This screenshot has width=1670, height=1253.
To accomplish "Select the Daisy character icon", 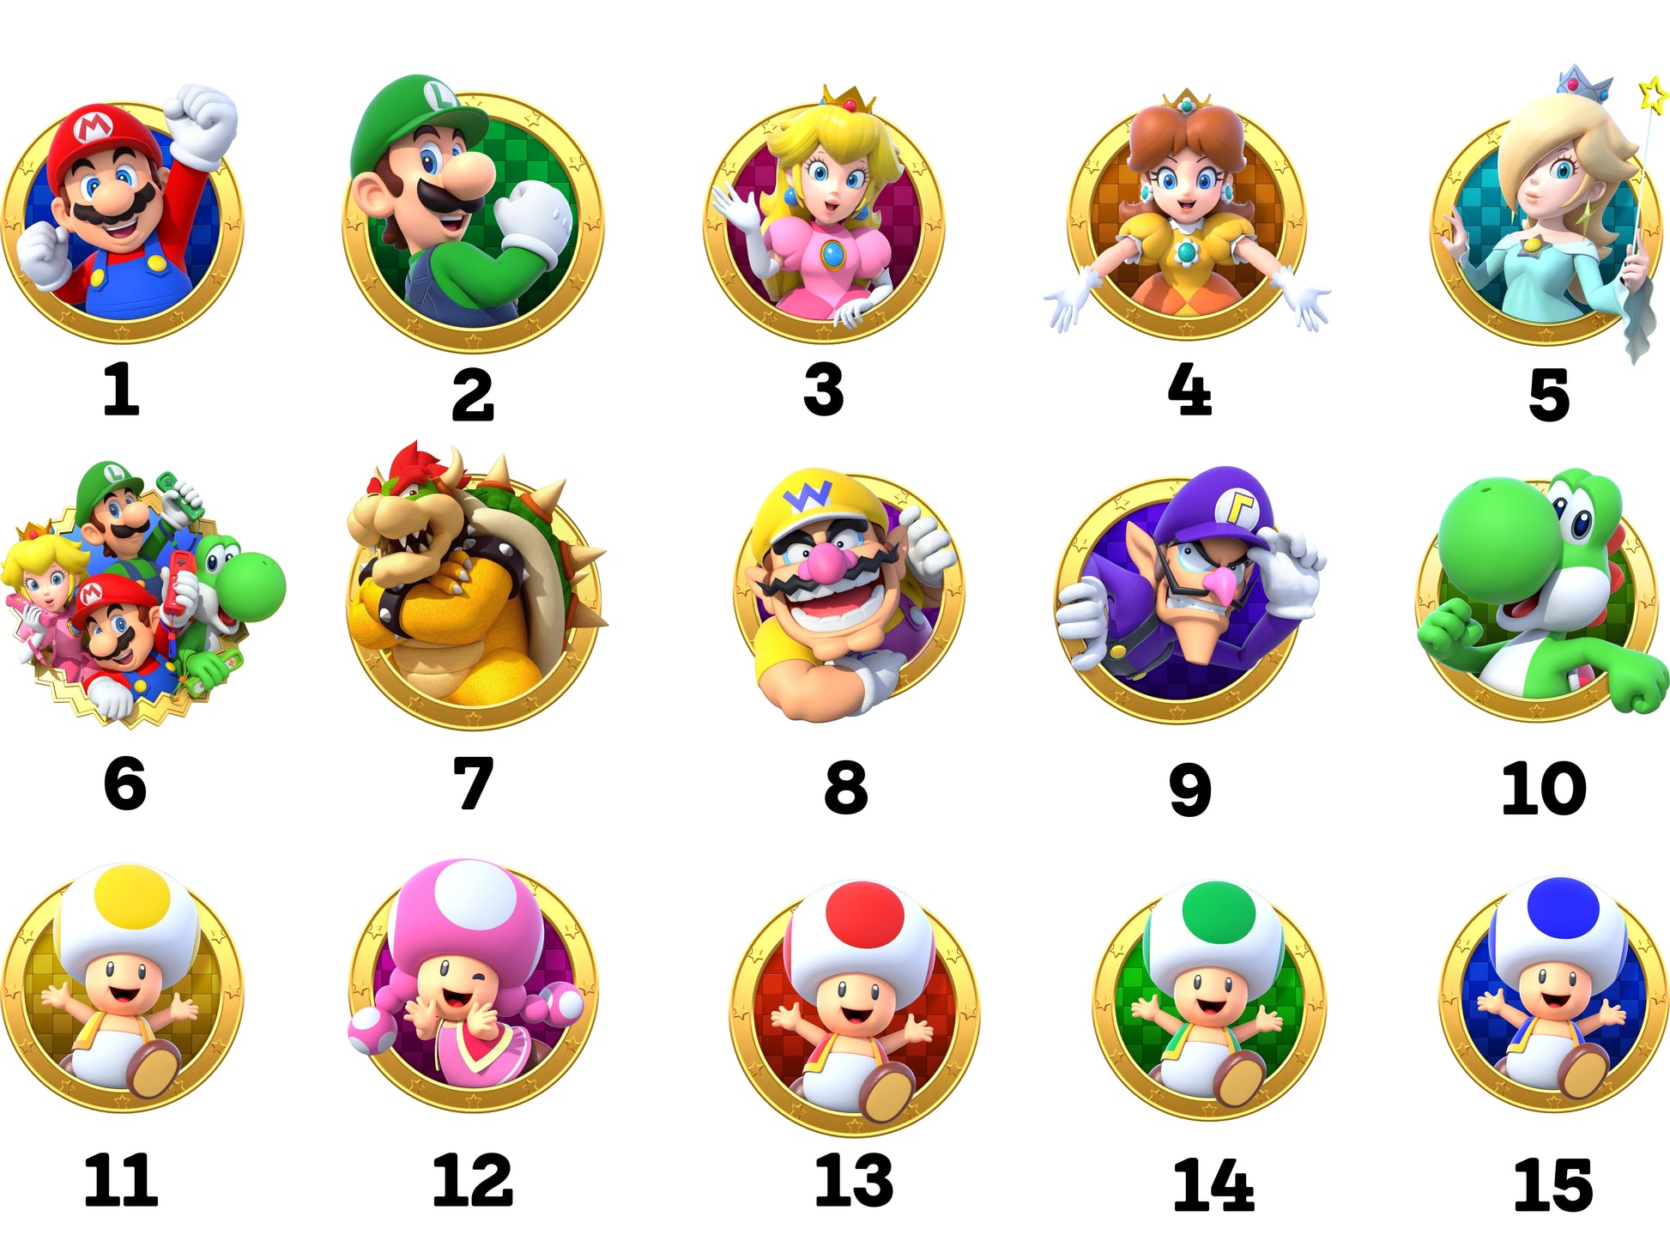I will (1187, 215).
